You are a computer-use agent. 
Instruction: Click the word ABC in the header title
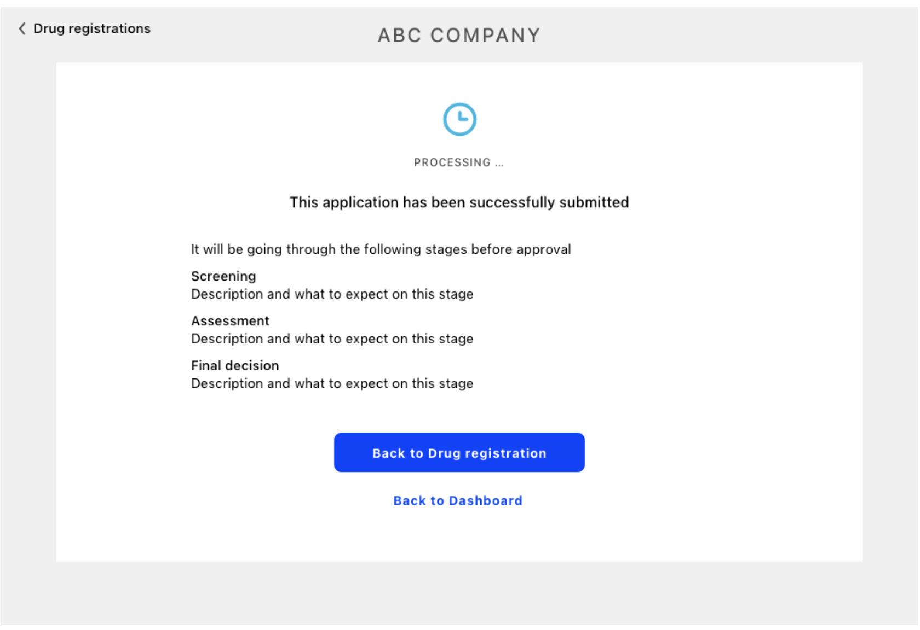(x=399, y=36)
